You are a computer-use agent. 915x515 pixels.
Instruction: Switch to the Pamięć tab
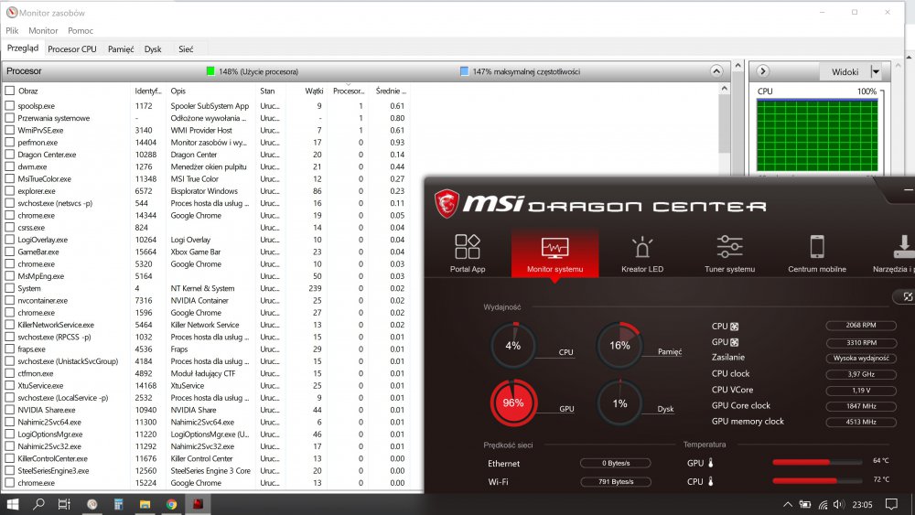pos(121,49)
